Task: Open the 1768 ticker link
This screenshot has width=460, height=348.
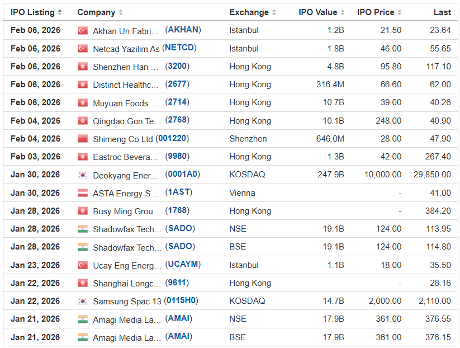Action: click(x=177, y=210)
